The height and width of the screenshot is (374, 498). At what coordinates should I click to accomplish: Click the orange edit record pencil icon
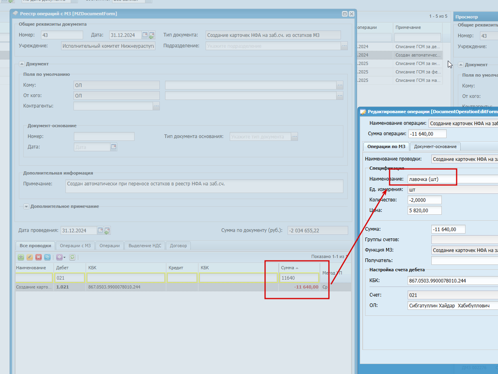point(30,257)
